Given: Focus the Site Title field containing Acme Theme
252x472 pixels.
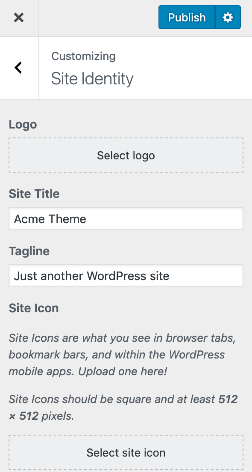Looking at the screenshot, I should click(126, 218).
